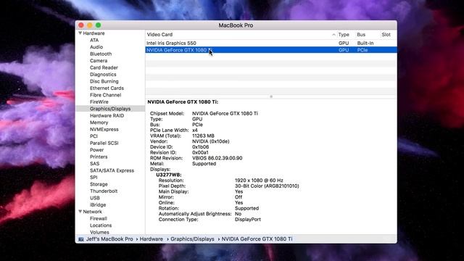
Task: Open Disc Burning entry
Action: click(x=104, y=81)
